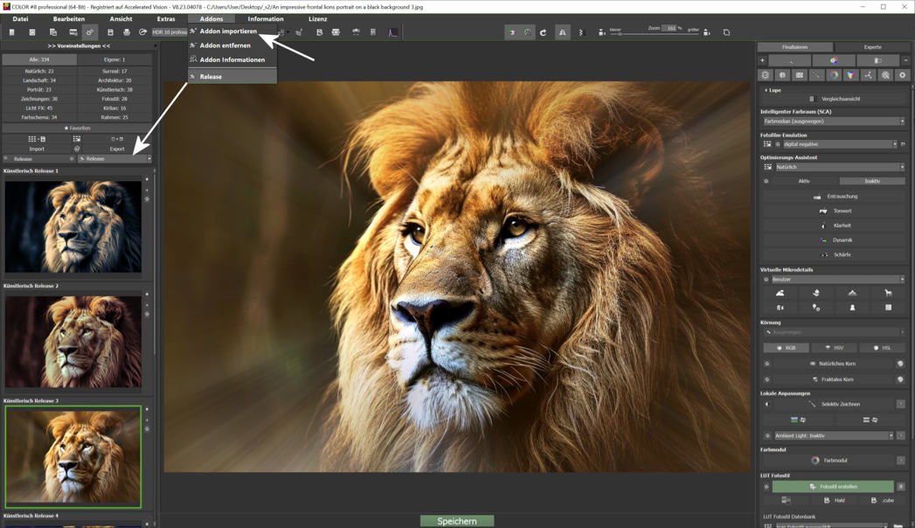Open the Lizenz menu
Screen dimensions: 915x528
(317, 18)
